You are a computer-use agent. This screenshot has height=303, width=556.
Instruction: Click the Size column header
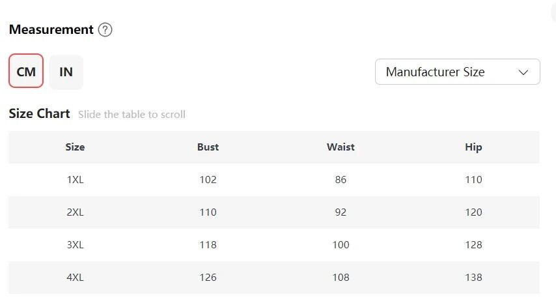tap(75, 147)
